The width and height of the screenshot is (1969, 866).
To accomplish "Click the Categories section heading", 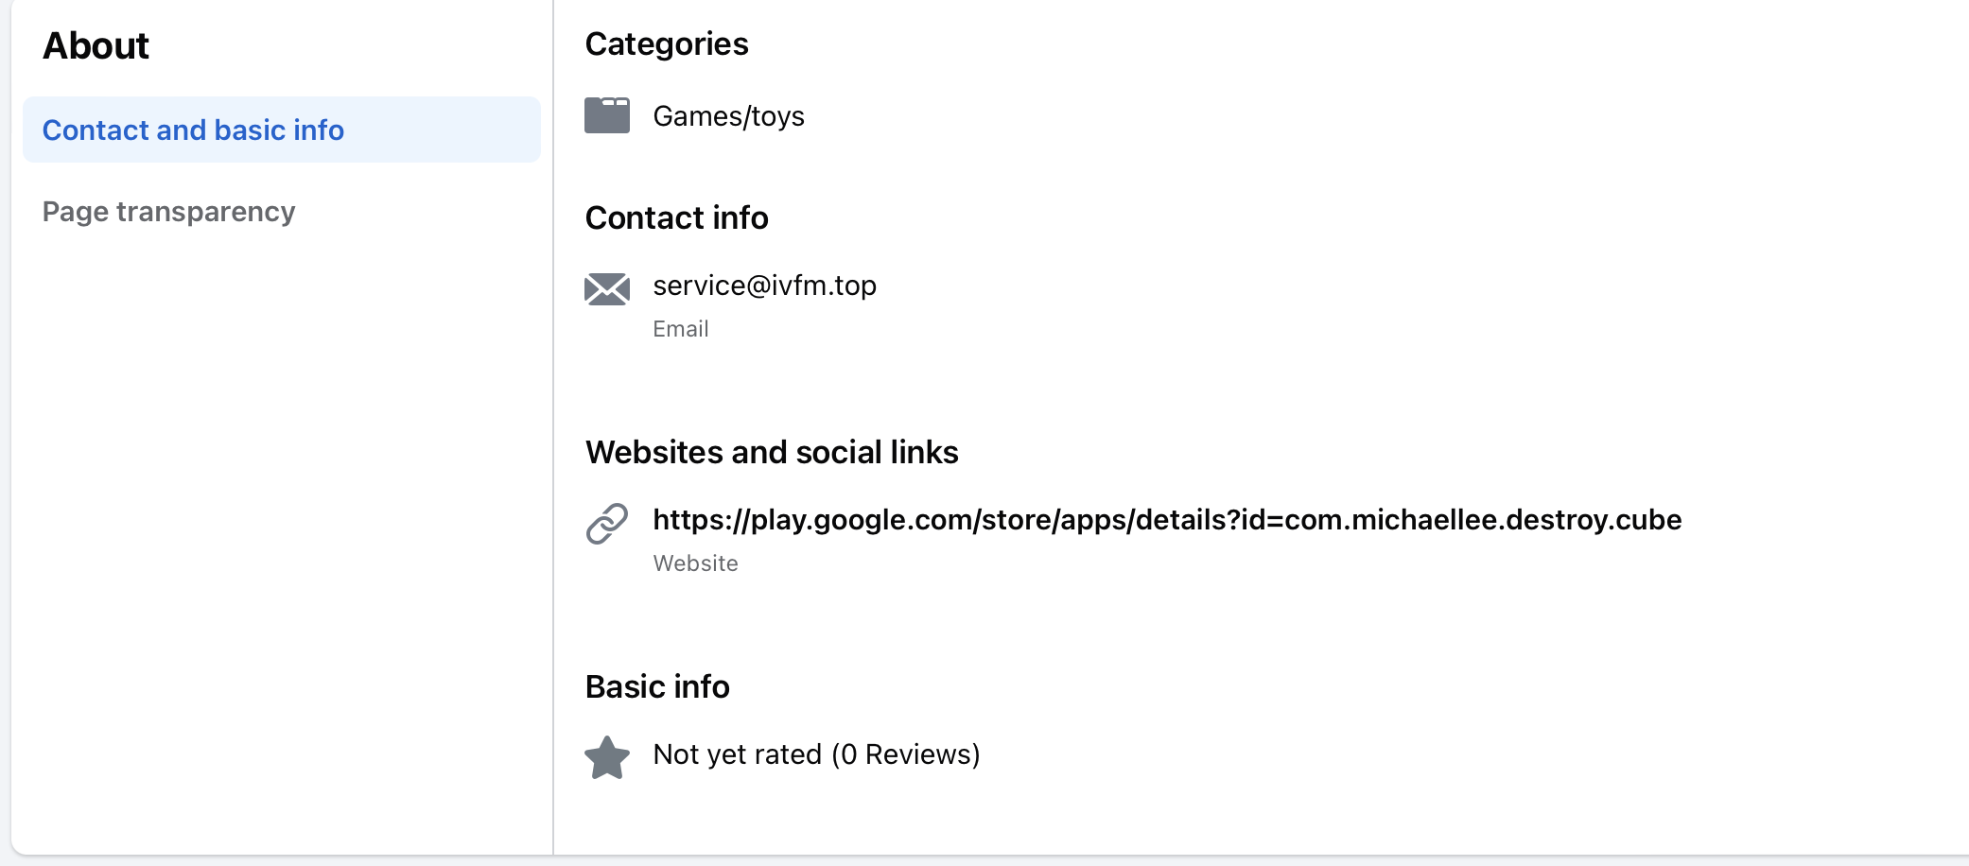I will [667, 44].
